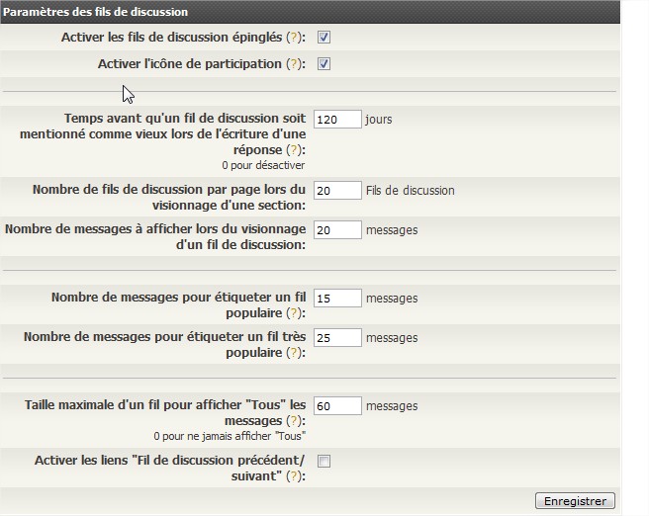Click the very popular thread field showing 25
649x516 pixels.
[337, 338]
